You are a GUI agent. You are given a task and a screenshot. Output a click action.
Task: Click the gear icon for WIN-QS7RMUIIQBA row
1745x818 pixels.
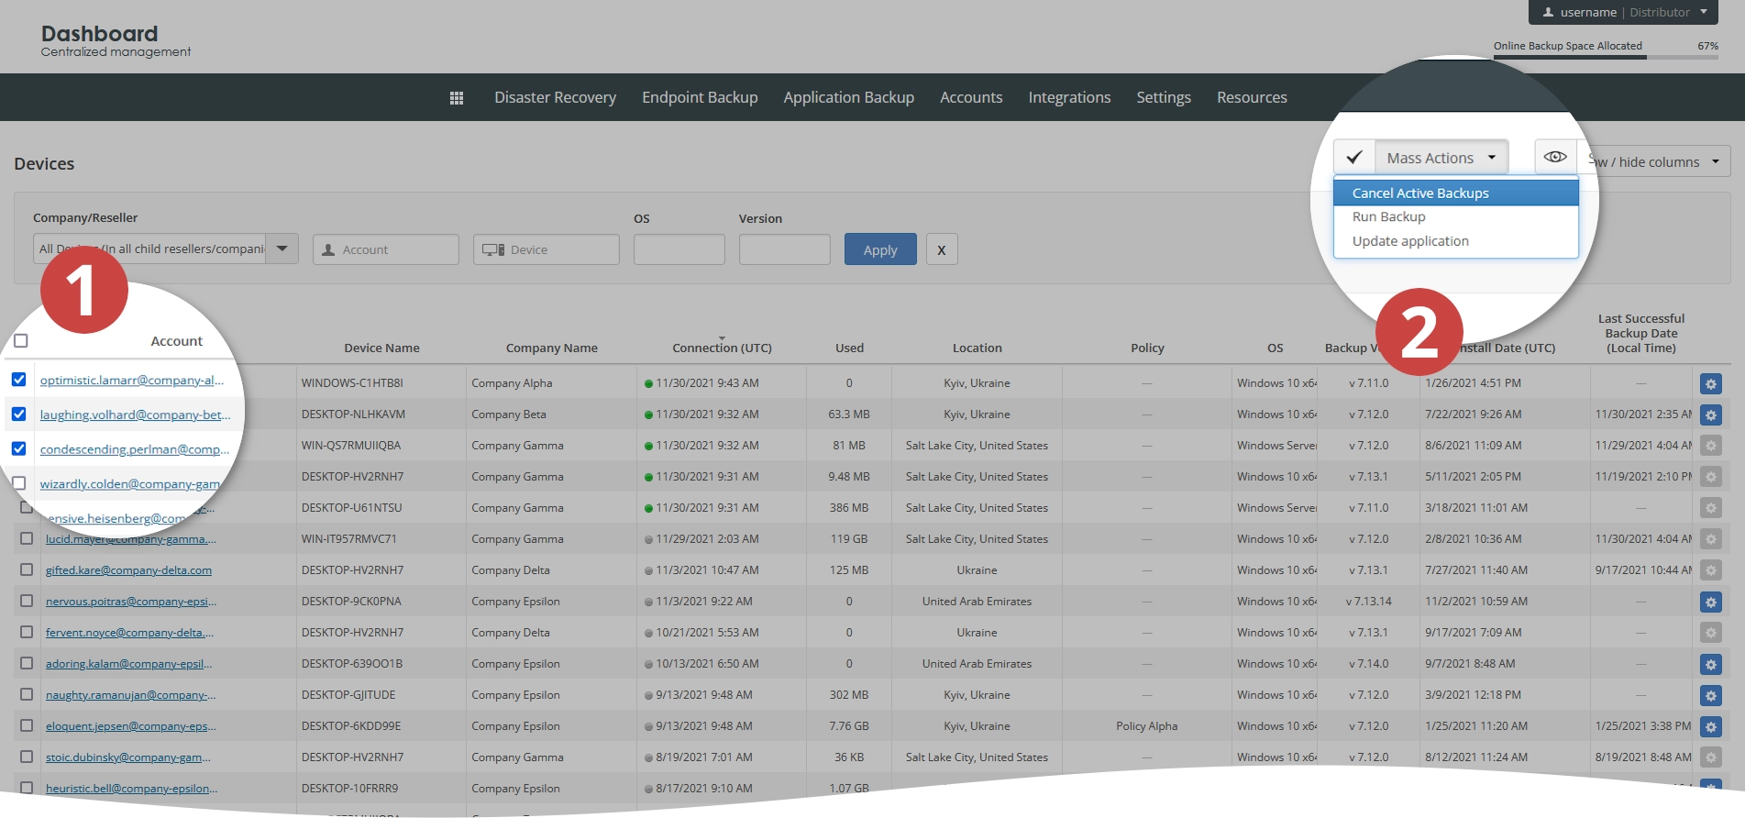pos(1710,447)
